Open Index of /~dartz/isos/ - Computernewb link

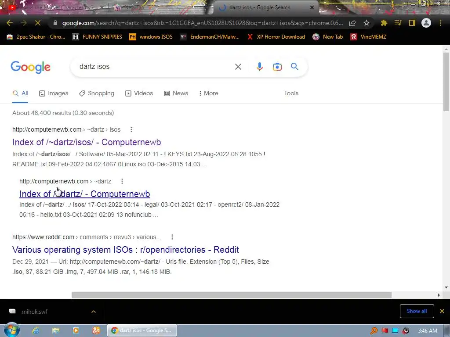point(87,142)
